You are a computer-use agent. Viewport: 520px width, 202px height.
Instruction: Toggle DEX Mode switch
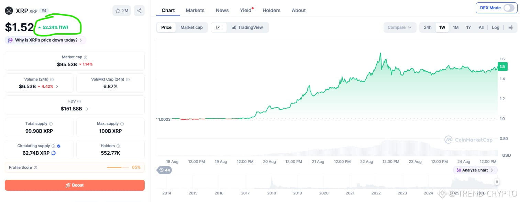point(509,8)
